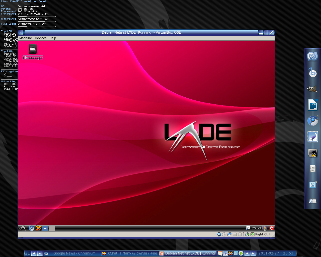Click the system monitor tray icon in host taskbar
Viewport: 321px width, 257px height.
click(x=236, y=253)
